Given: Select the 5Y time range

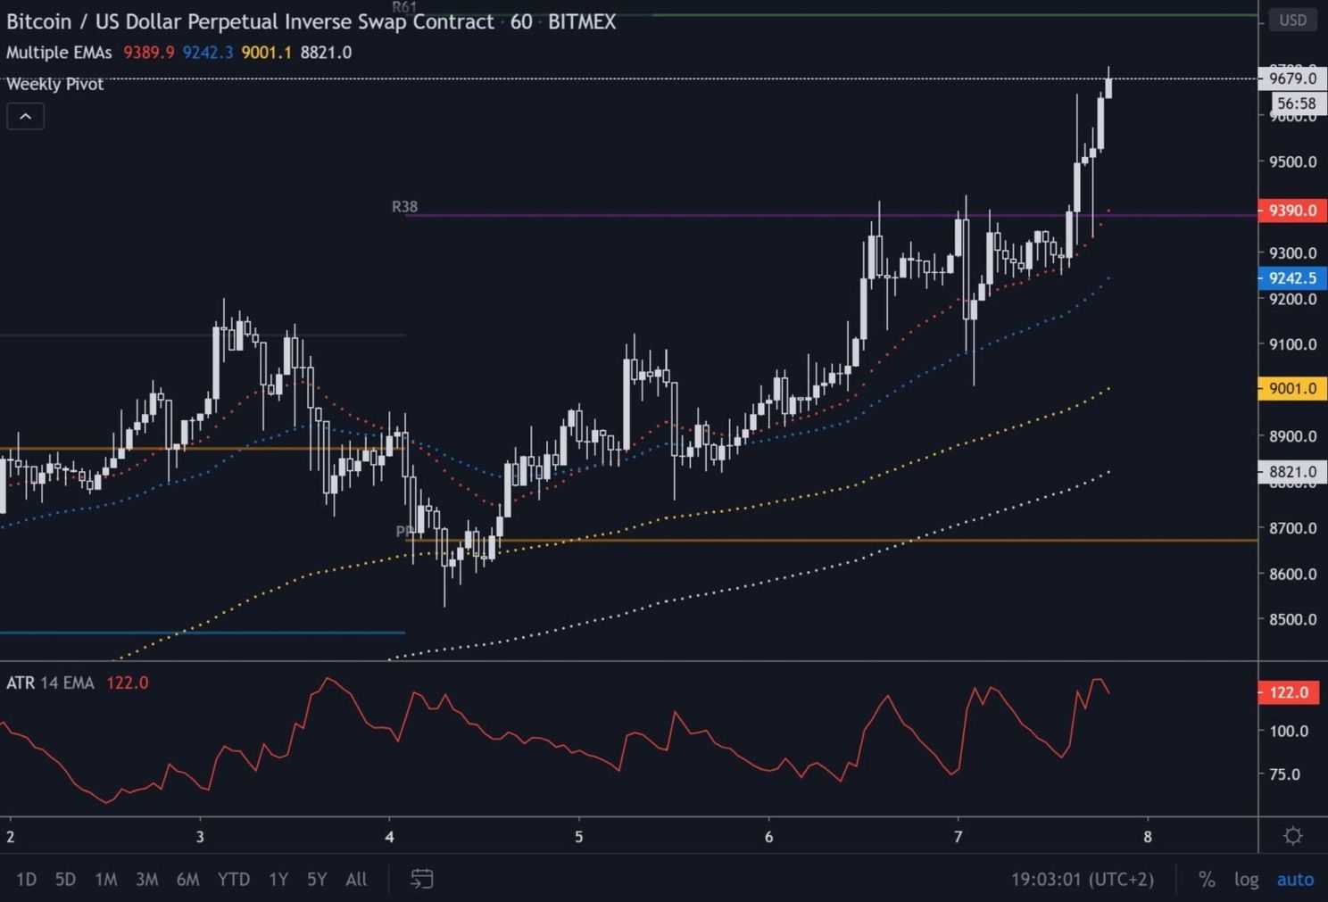Looking at the screenshot, I should click(317, 880).
